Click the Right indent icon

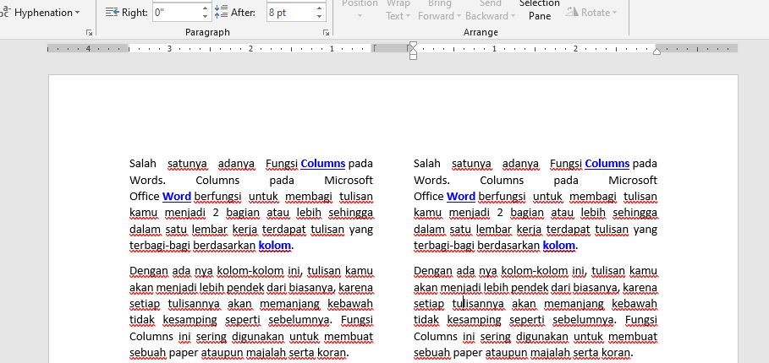[113, 12]
